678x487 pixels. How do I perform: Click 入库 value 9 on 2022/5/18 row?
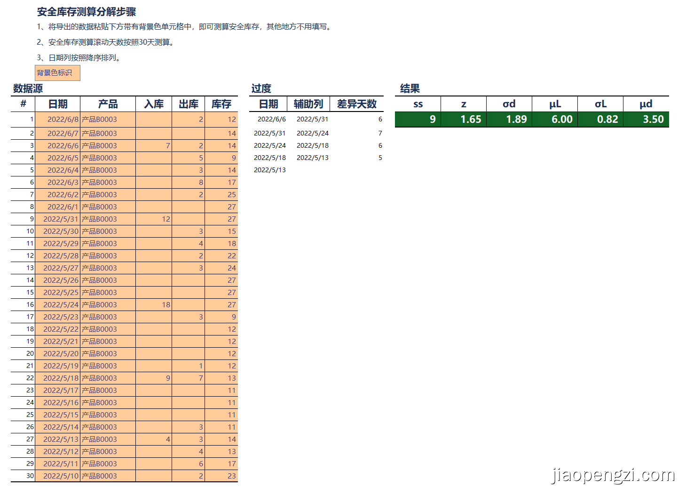(x=154, y=378)
